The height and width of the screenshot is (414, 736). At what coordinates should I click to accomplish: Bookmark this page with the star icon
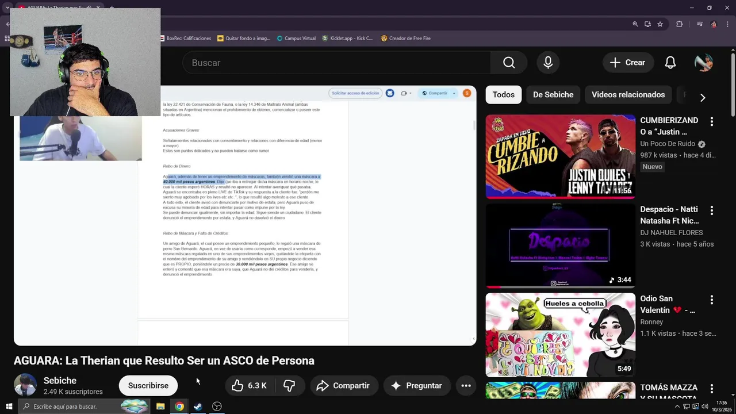tap(660, 24)
